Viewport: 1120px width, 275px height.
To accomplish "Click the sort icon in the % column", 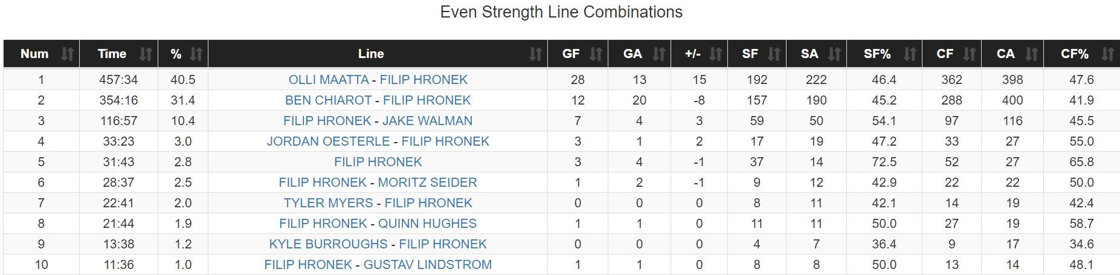I will 196,54.
